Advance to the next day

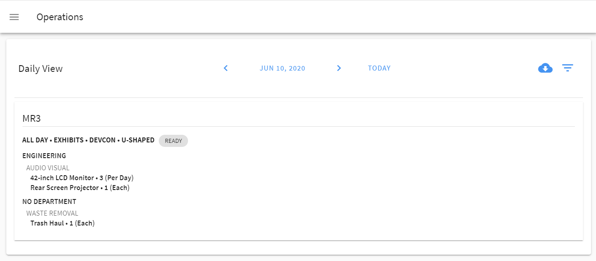point(339,68)
